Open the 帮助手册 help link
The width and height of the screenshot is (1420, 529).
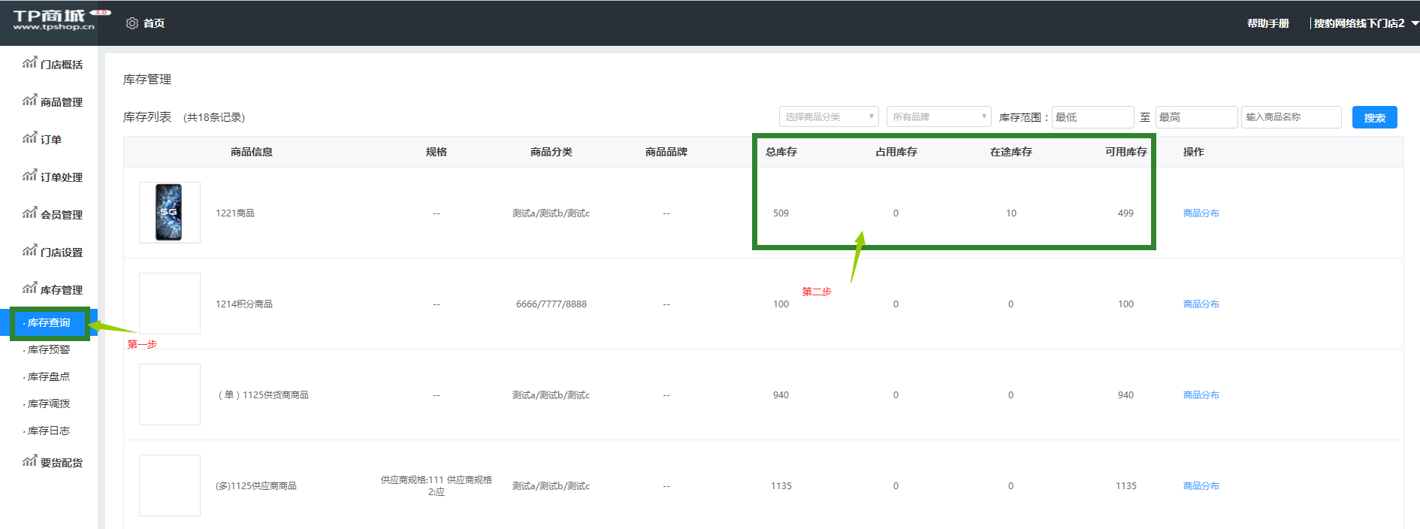(1267, 23)
